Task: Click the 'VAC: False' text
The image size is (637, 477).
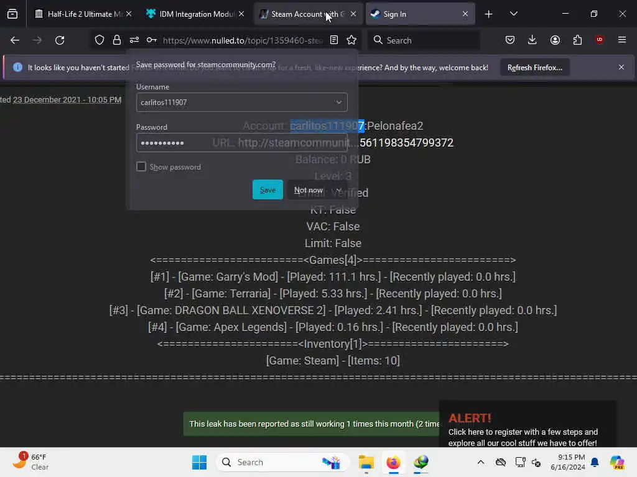Action: [x=333, y=226]
